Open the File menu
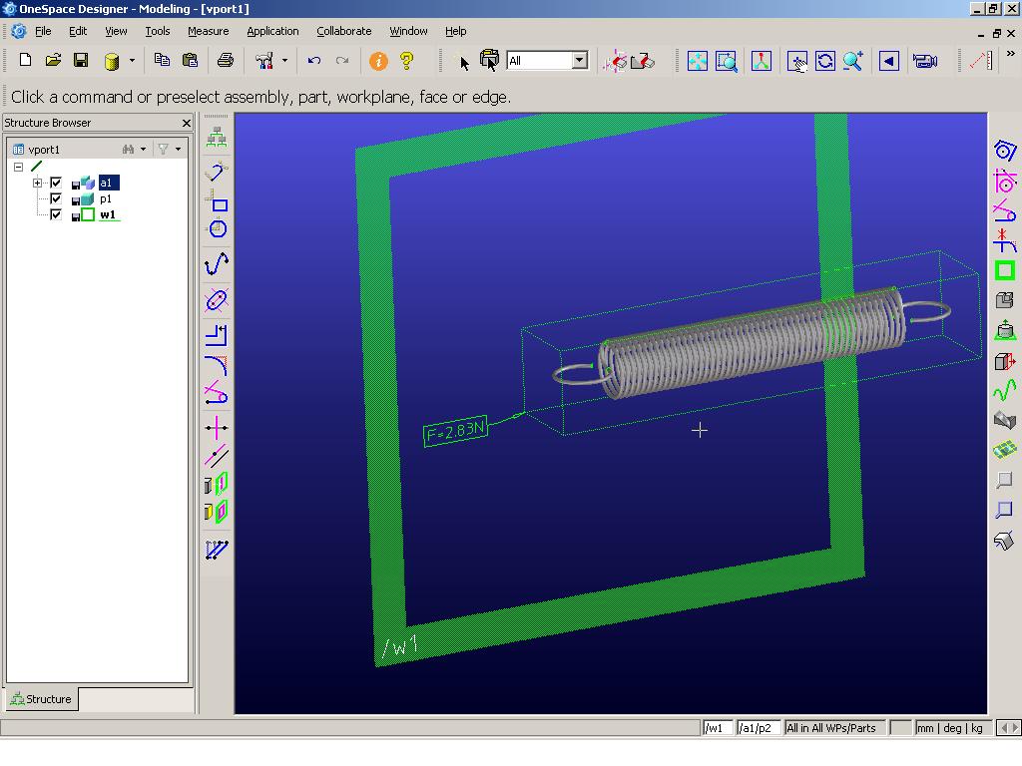 tap(43, 31)
